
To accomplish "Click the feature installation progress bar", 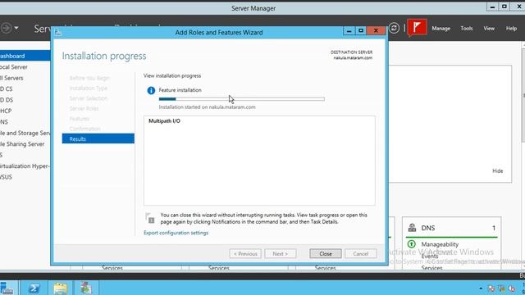I will [x=242, y=99].
